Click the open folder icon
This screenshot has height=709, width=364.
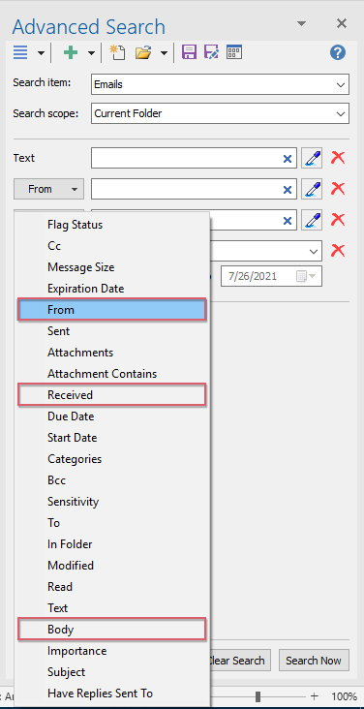pyautogui.click(x=143, y=53)
